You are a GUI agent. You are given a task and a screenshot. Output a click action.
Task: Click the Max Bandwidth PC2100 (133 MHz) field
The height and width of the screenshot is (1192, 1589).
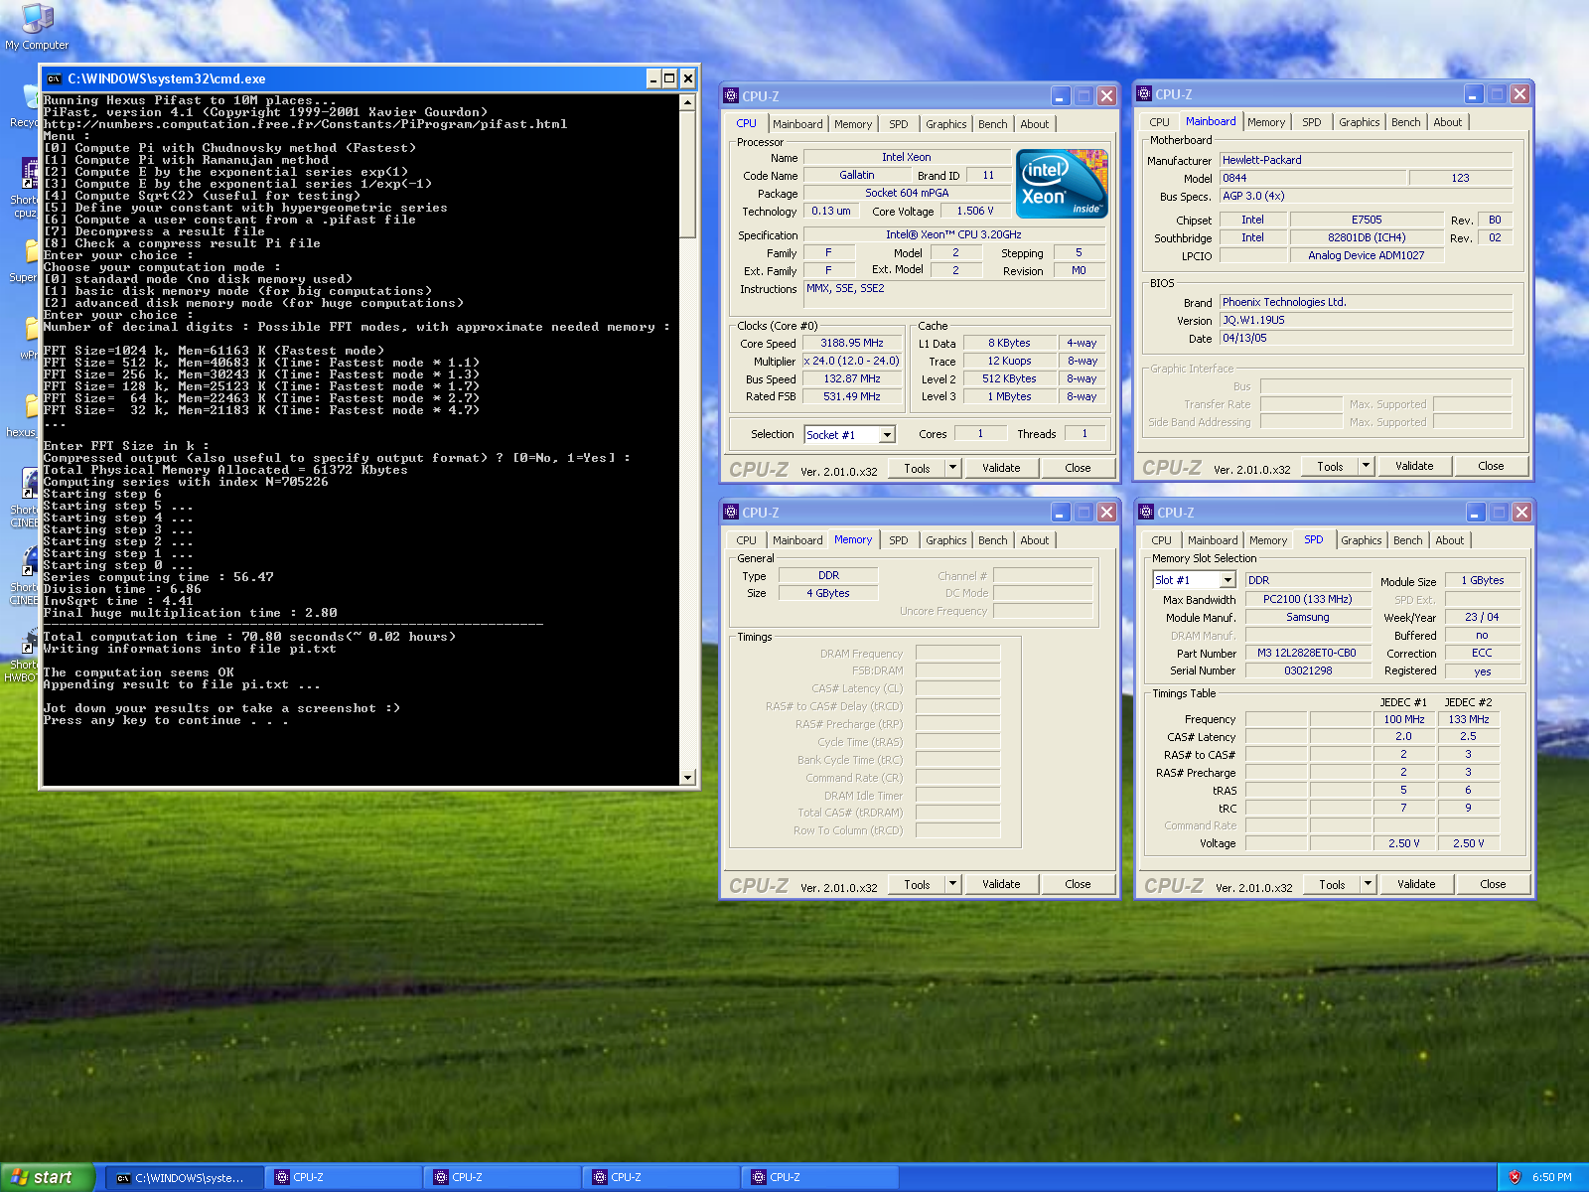click(x=1307, y=599)
